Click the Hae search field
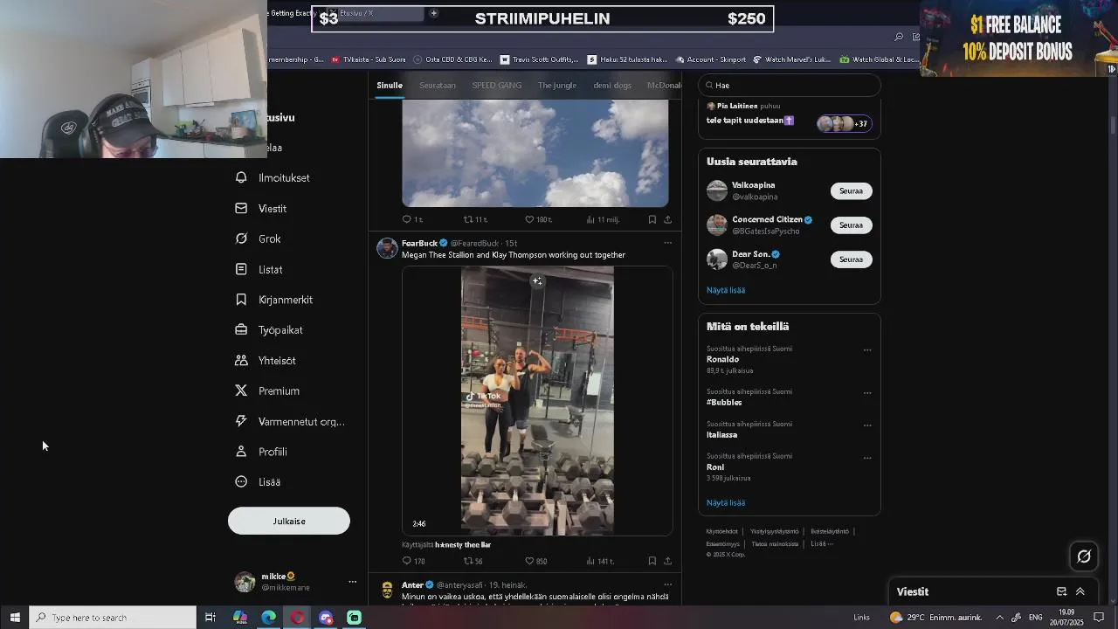This screenshot has width=1118, height=629. coord(790,86)
